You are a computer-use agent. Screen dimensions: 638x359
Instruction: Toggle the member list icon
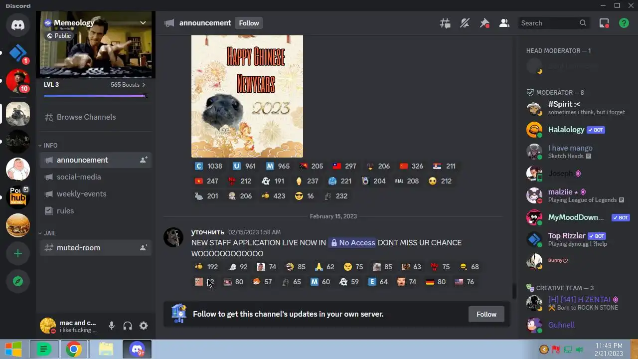click(504, 23)
